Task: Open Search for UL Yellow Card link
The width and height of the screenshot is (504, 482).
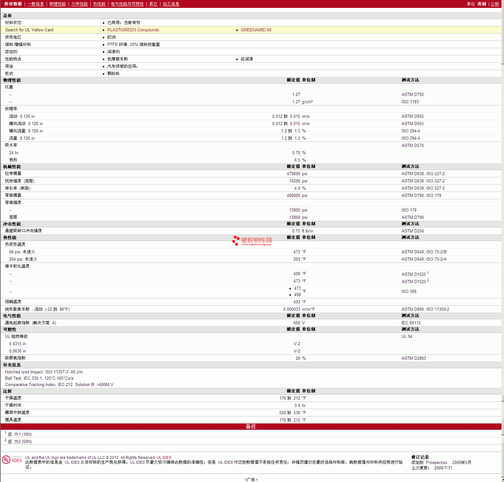Action: pos(29,30)
